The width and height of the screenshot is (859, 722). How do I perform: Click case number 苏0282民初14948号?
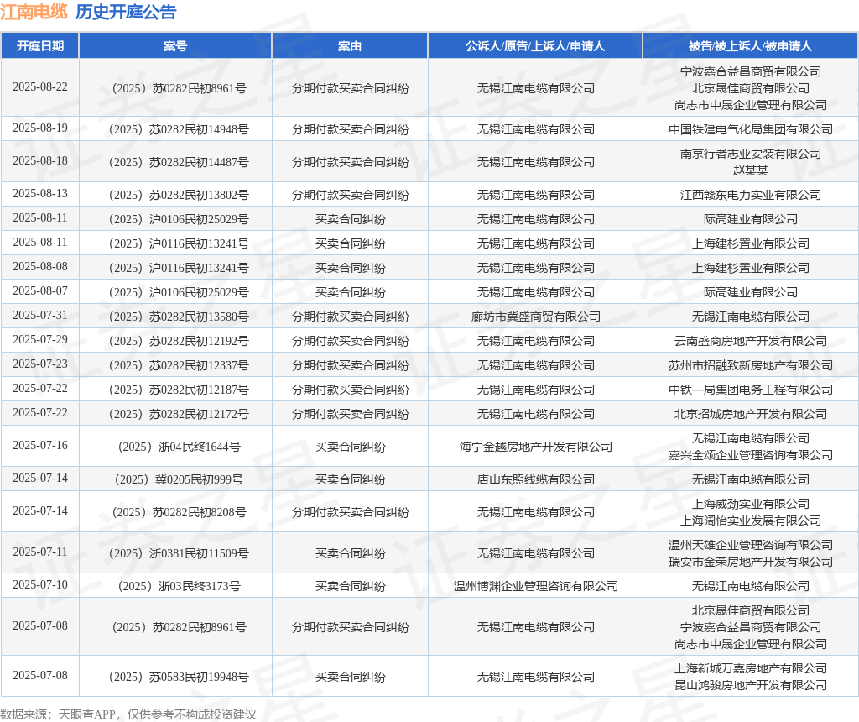[x=179, y=129]
